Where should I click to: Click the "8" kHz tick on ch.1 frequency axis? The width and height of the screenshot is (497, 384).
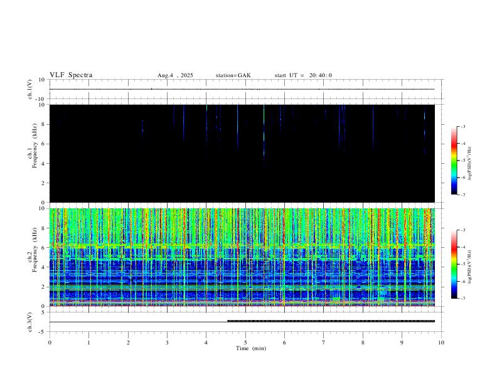(x=44, y=124)
